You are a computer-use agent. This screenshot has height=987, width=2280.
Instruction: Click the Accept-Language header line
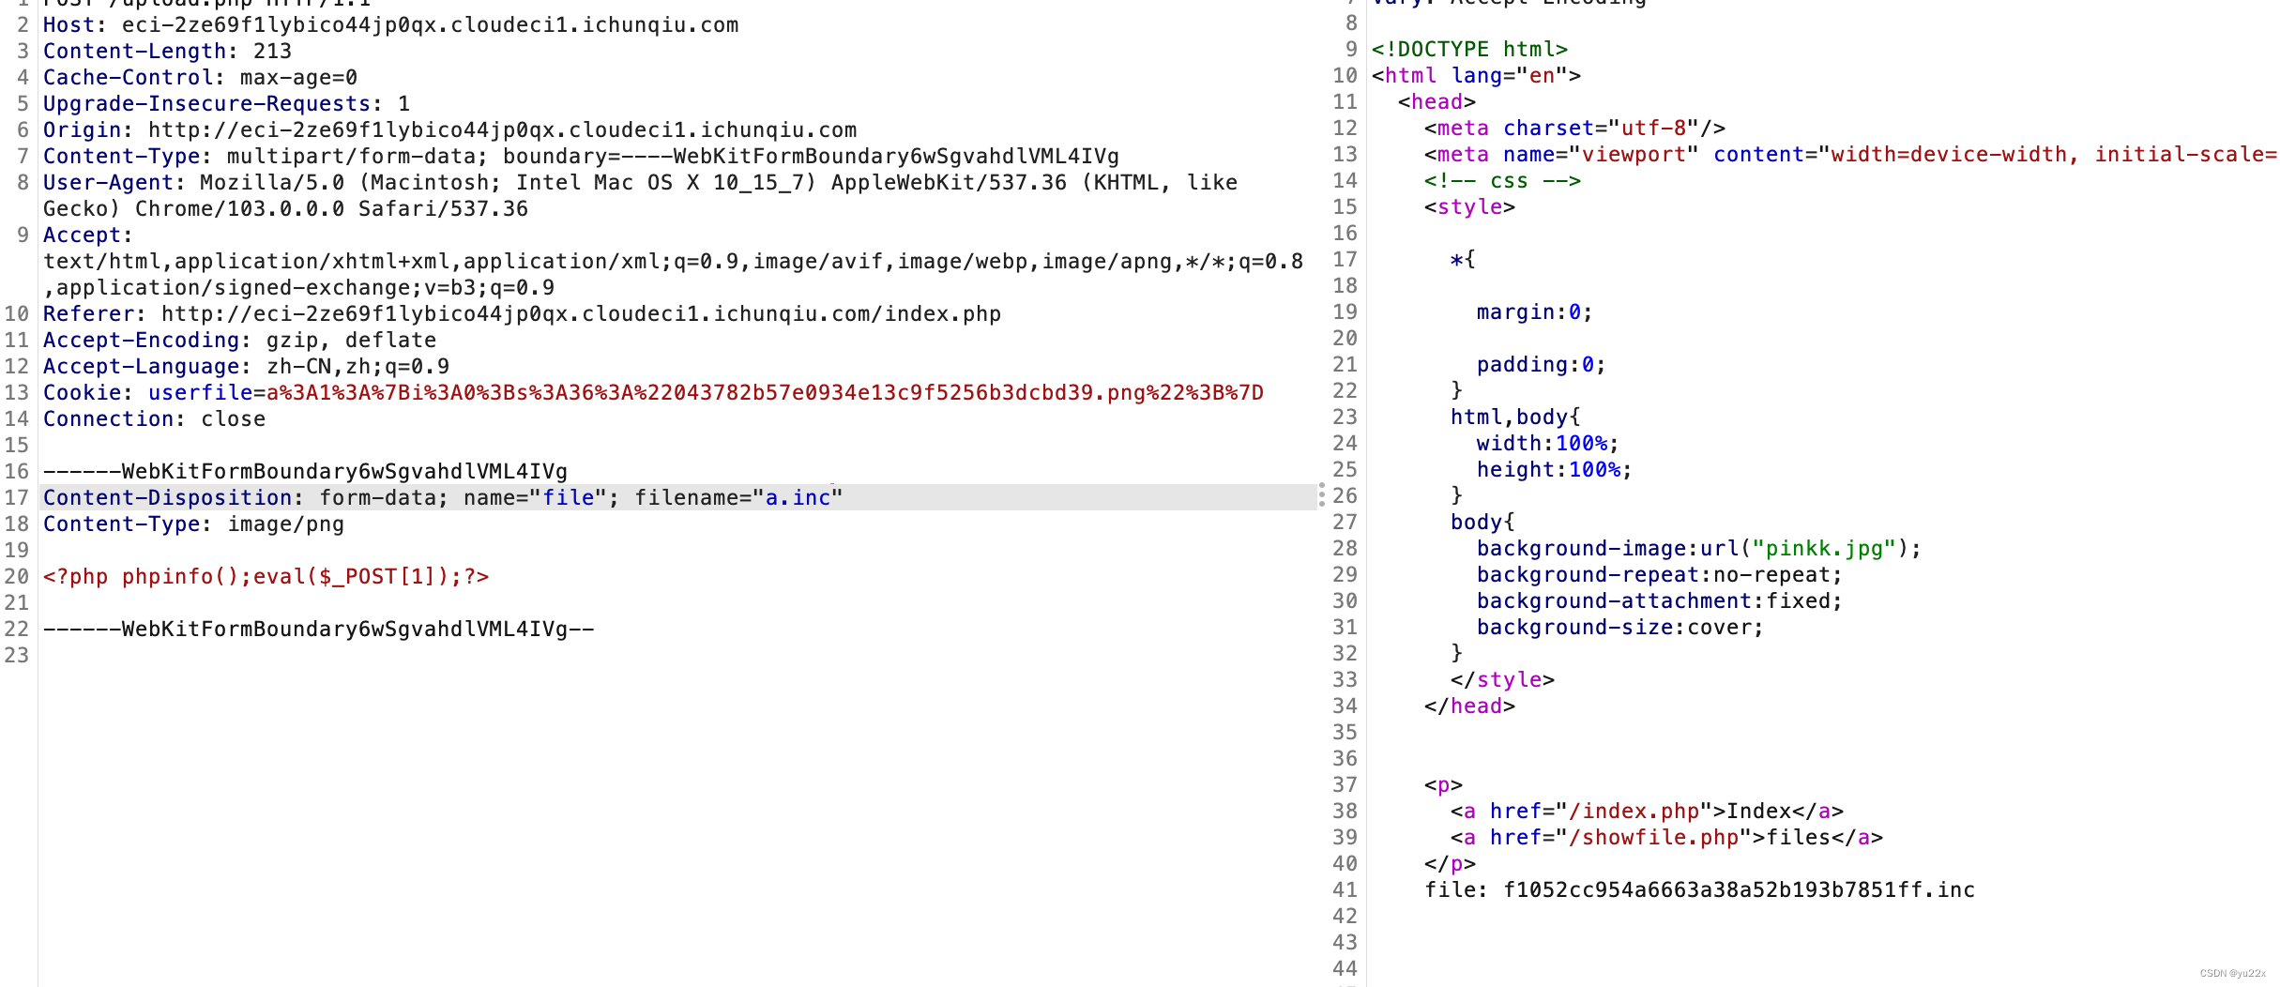246,367
